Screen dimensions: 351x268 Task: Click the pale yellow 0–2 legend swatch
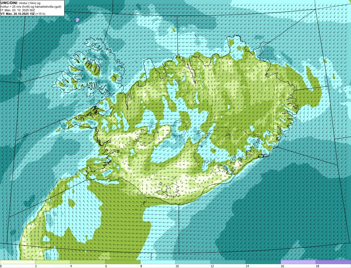click(18, 262)
